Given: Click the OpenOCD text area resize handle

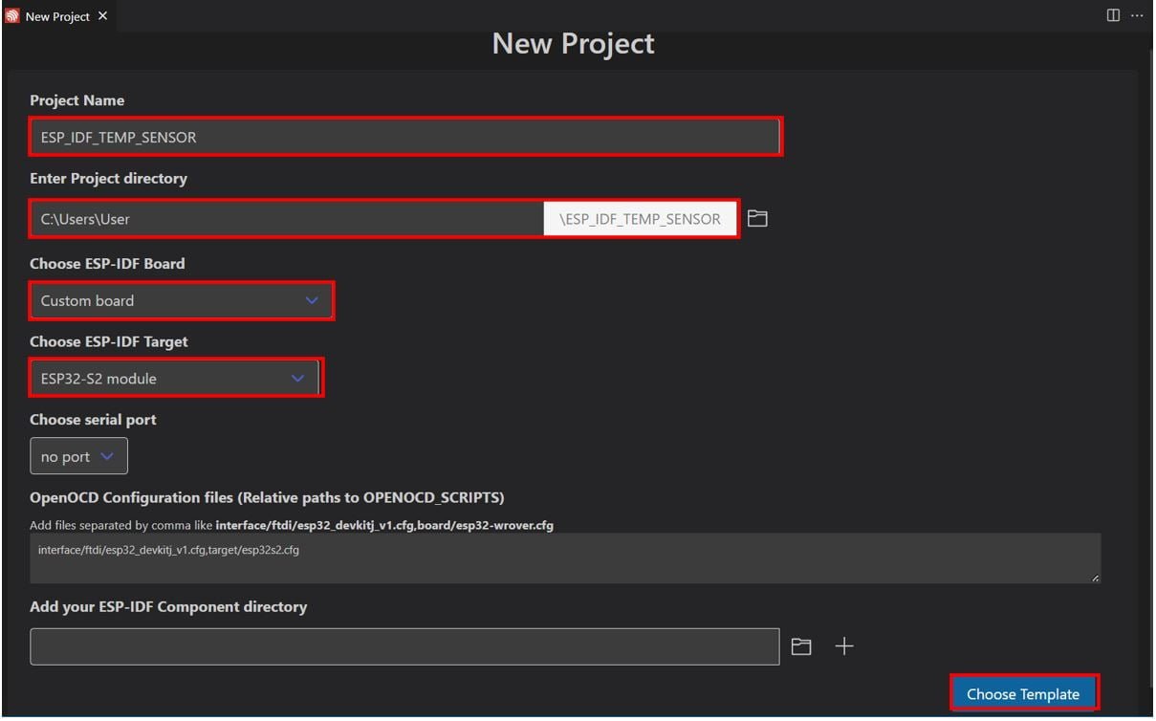Looking at the screenshot, I should [x=1095, y=578].
